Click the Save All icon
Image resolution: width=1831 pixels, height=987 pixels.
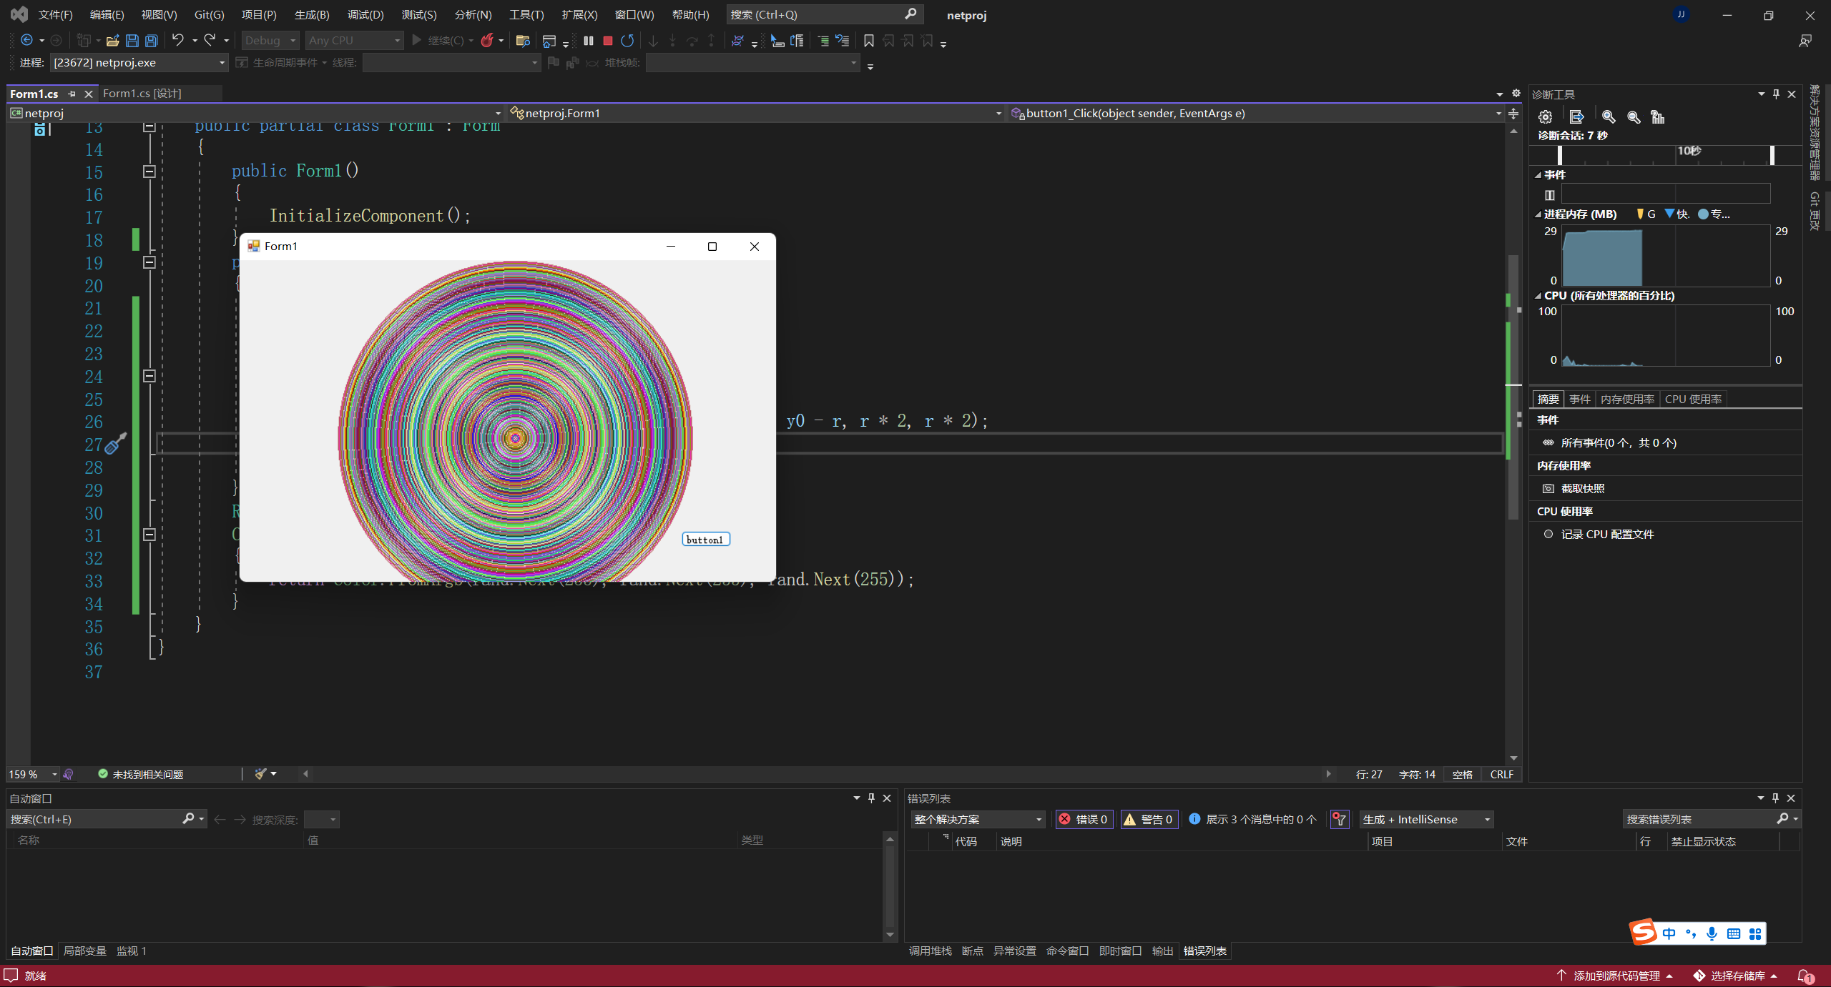151,41
